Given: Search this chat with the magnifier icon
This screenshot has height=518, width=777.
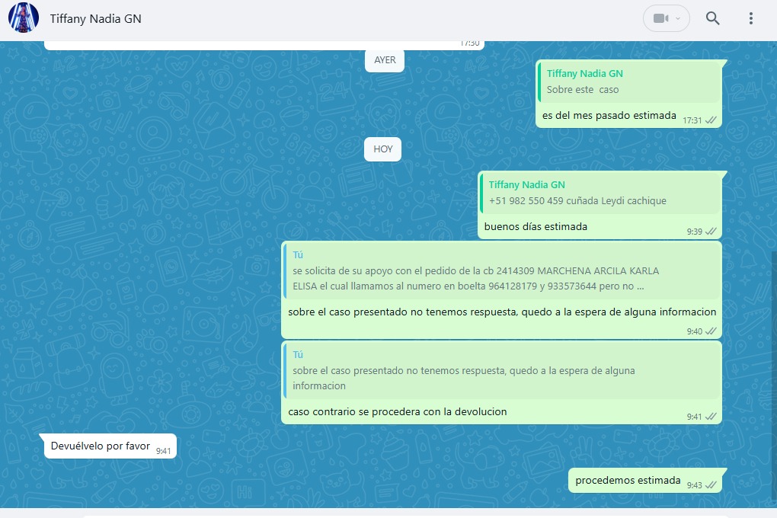Looking at the screenshot, I should click(712, 18).
